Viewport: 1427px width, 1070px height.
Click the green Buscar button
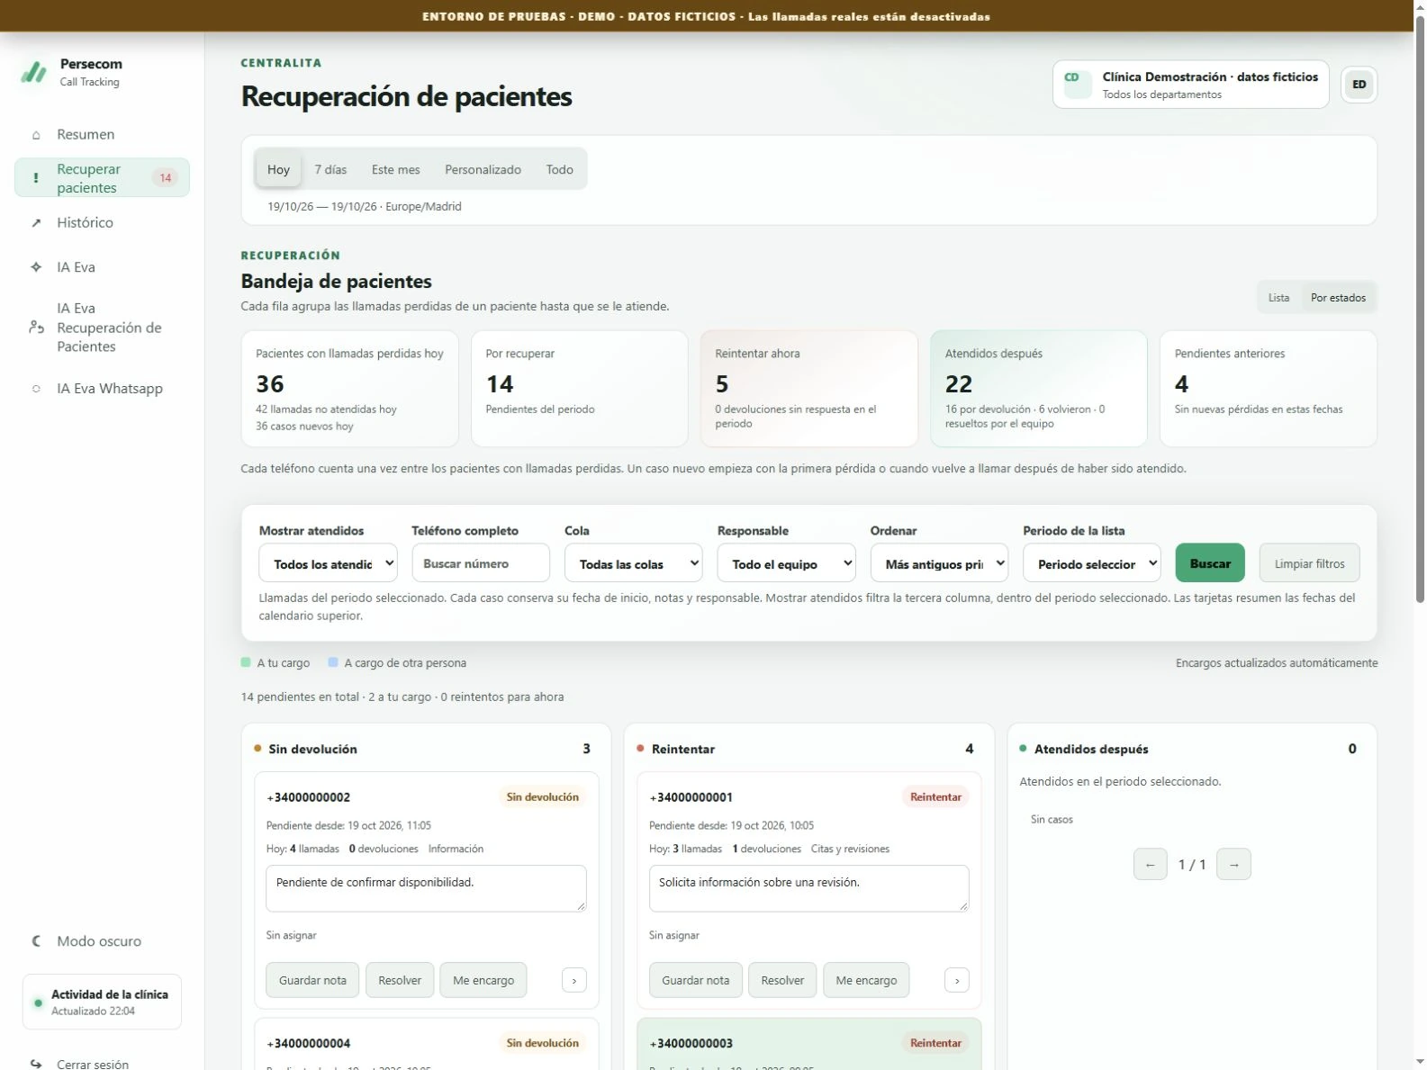[1210, 563]
